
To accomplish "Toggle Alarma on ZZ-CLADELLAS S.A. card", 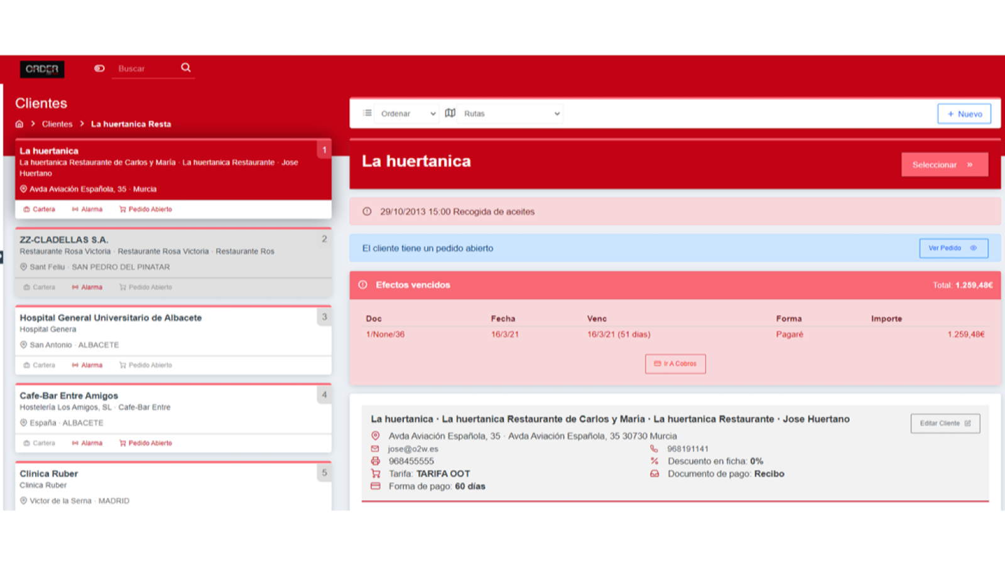I will (87, 288).
